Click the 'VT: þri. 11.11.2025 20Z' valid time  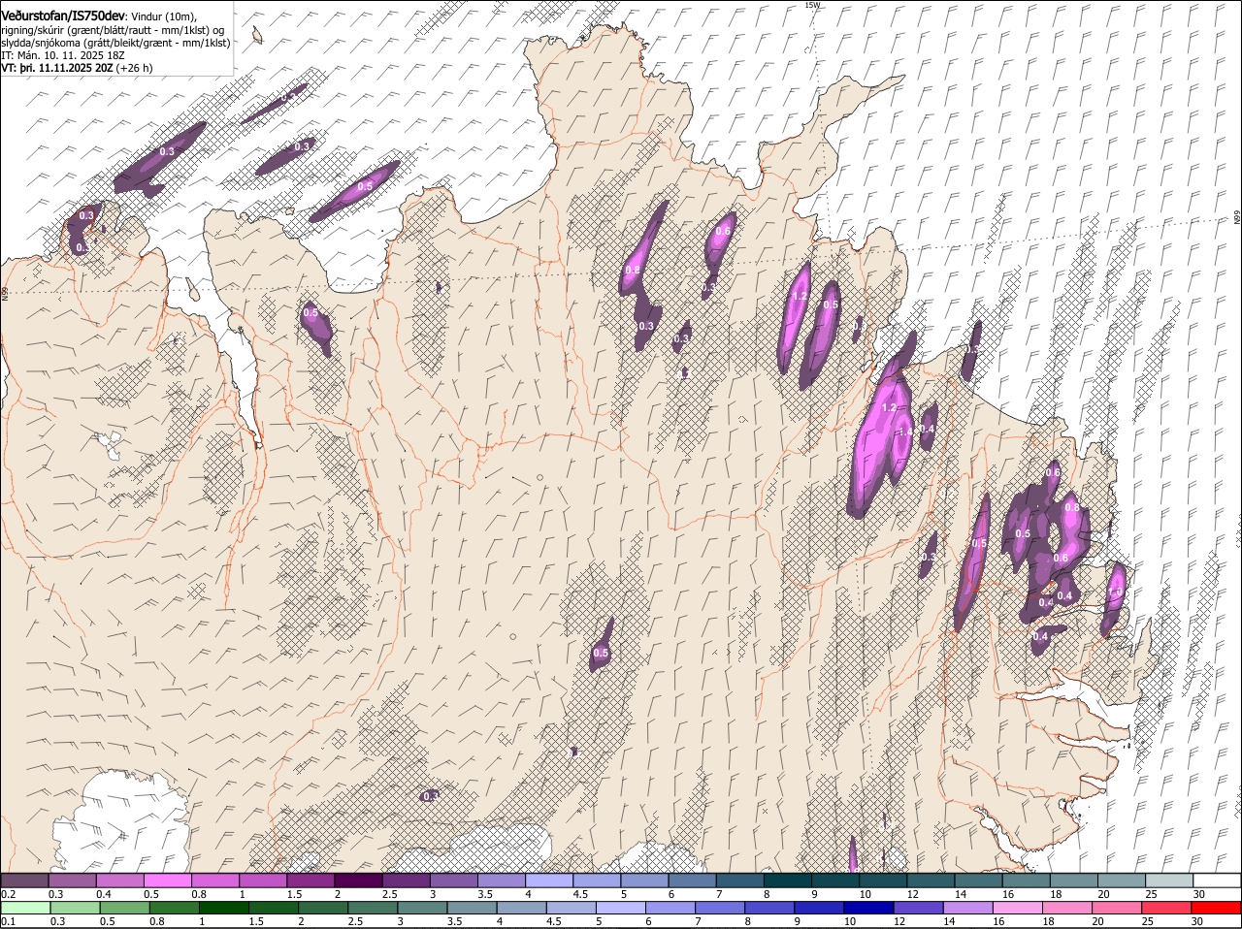57,68
